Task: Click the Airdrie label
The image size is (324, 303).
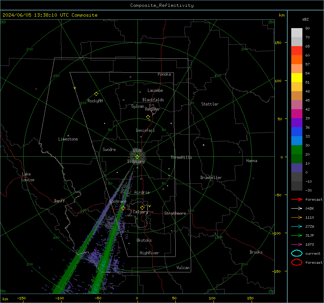Action: pyautogui.click(x=142, y=192)
